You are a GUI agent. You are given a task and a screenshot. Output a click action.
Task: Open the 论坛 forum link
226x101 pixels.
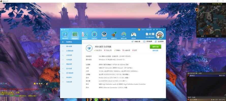click(x=143, y=30)
